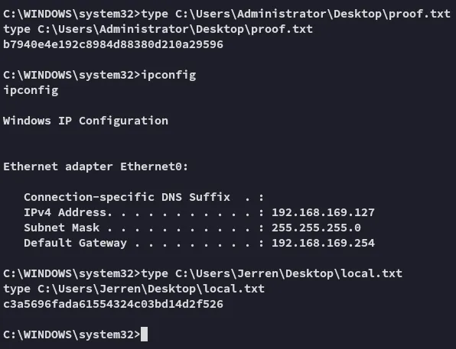Screen dimensions: 456x349
Task: Click the 'IPv4 Address' label text
Action: point(64,212)
